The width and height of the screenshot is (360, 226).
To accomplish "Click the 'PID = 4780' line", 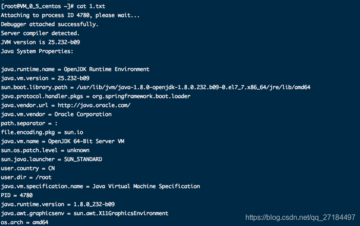I will [17, 195].
